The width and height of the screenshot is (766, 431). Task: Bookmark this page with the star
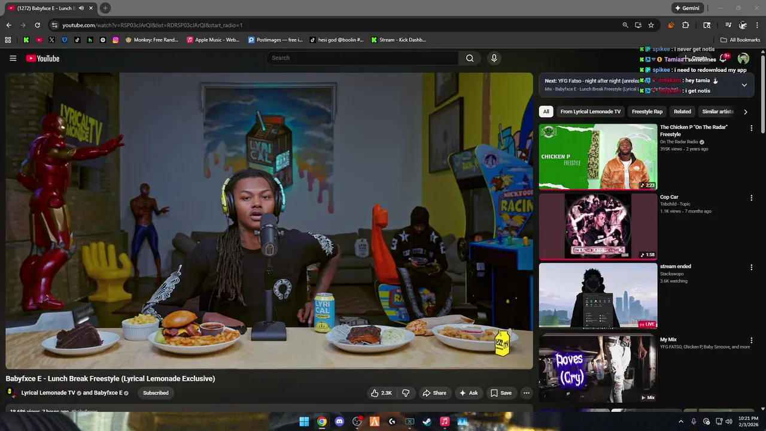tap(651, 25)
